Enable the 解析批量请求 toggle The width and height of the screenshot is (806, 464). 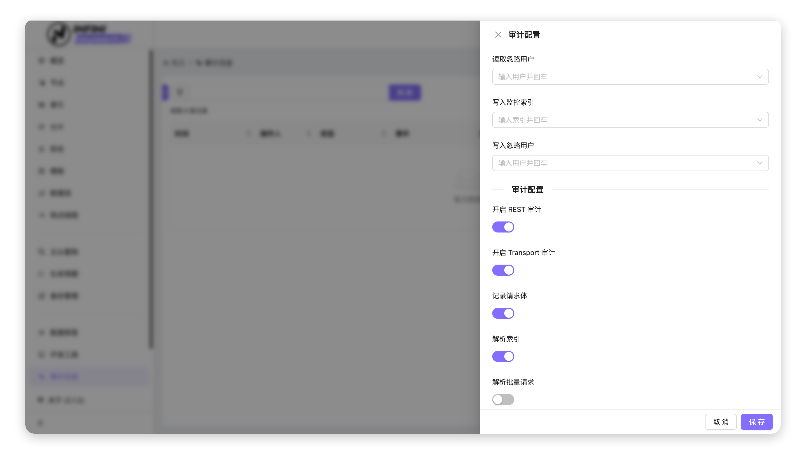pos(503,399)
